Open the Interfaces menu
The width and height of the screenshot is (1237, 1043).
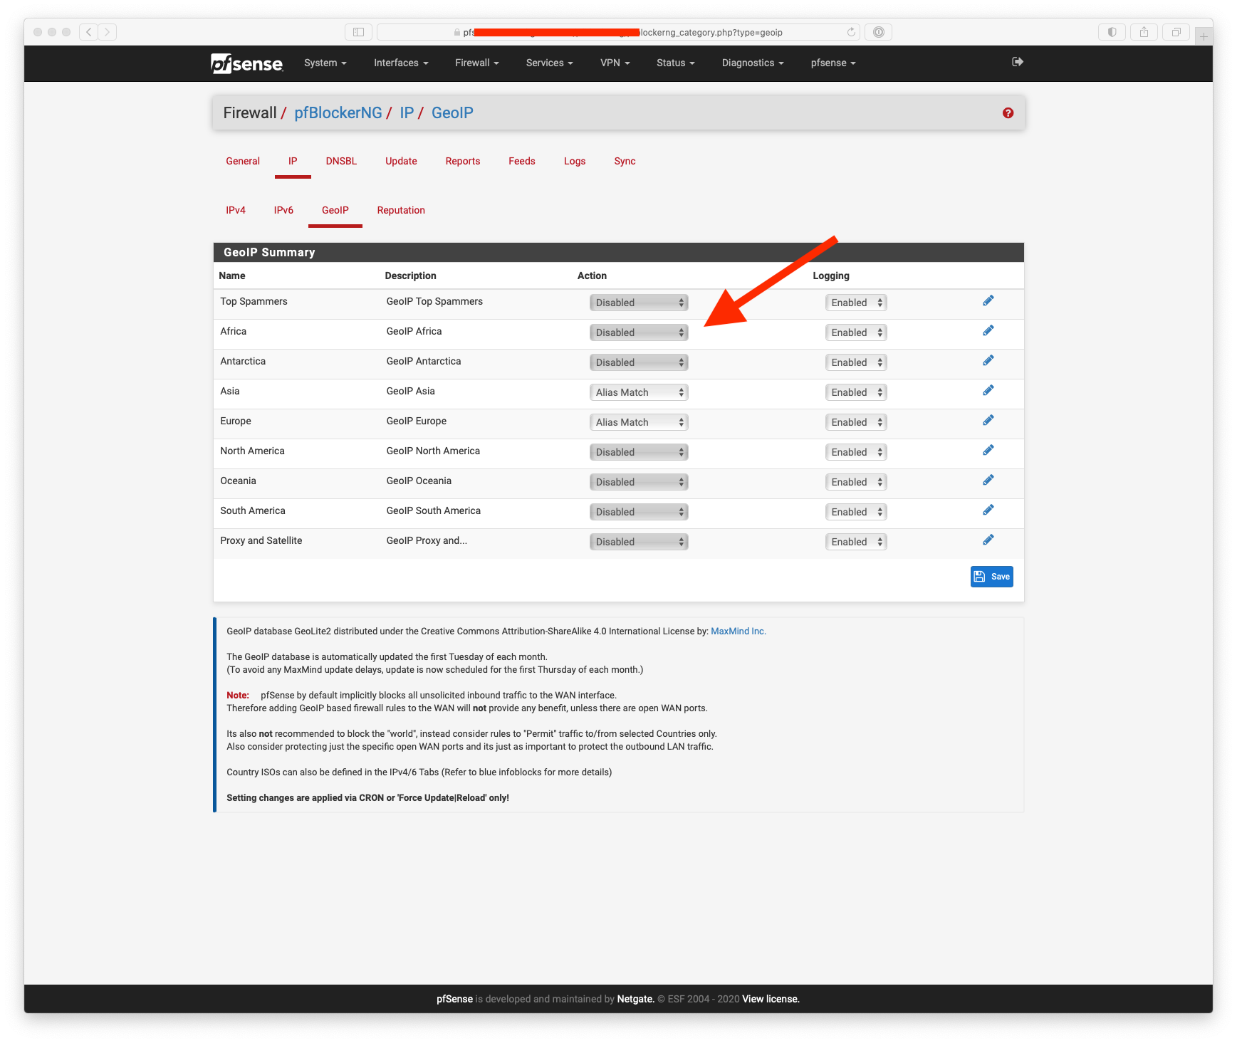[x=401, y=63]
